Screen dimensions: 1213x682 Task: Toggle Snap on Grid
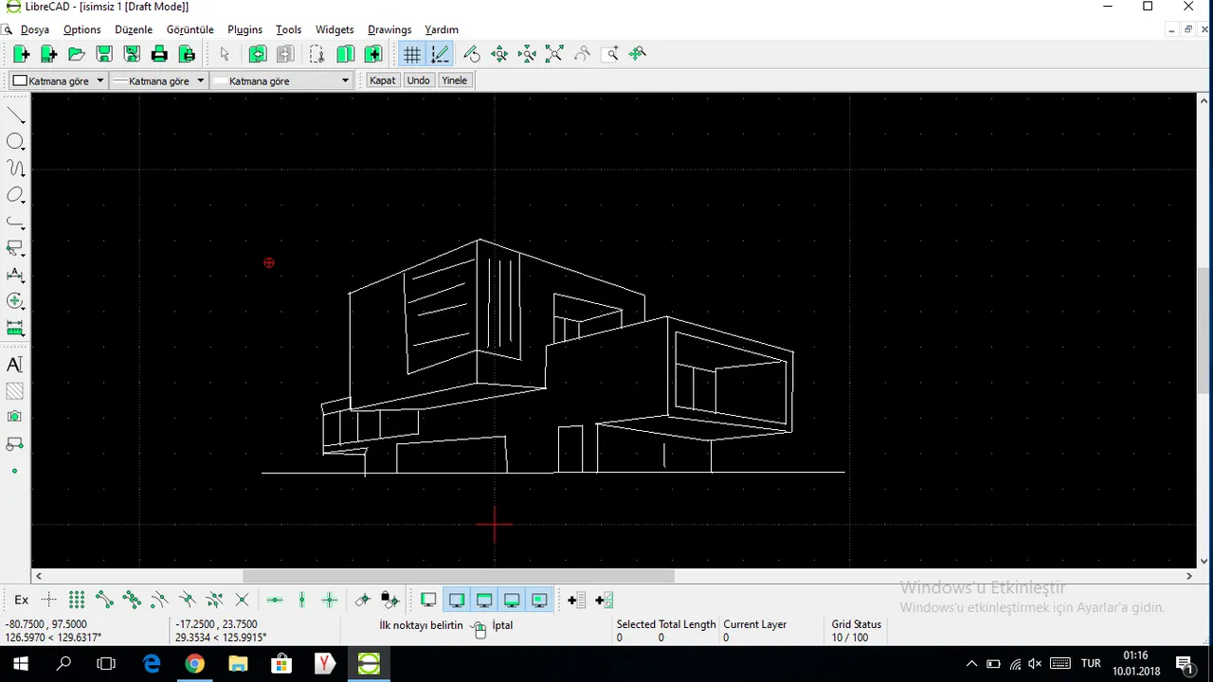77,600
